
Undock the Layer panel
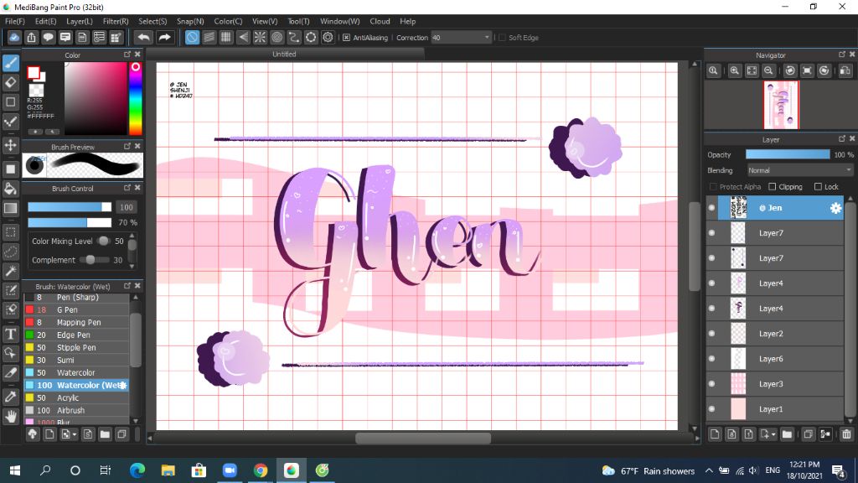(x=841, y=138)
